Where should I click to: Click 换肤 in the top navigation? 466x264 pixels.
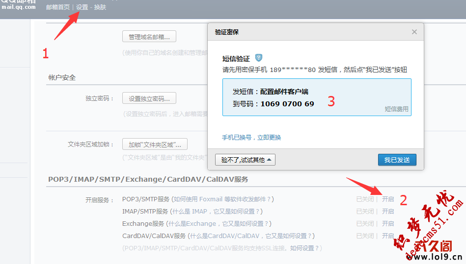tap(100, 7)
